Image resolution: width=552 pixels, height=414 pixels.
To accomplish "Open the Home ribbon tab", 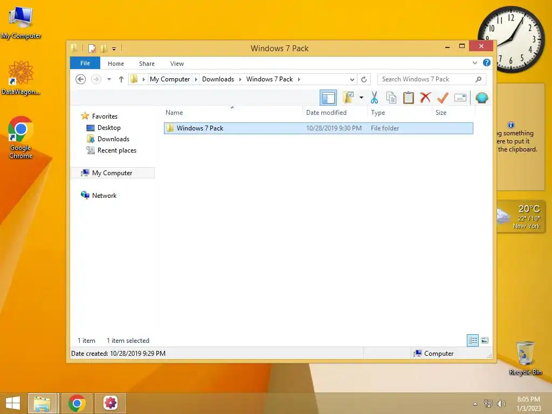I will tap(116, 64).
